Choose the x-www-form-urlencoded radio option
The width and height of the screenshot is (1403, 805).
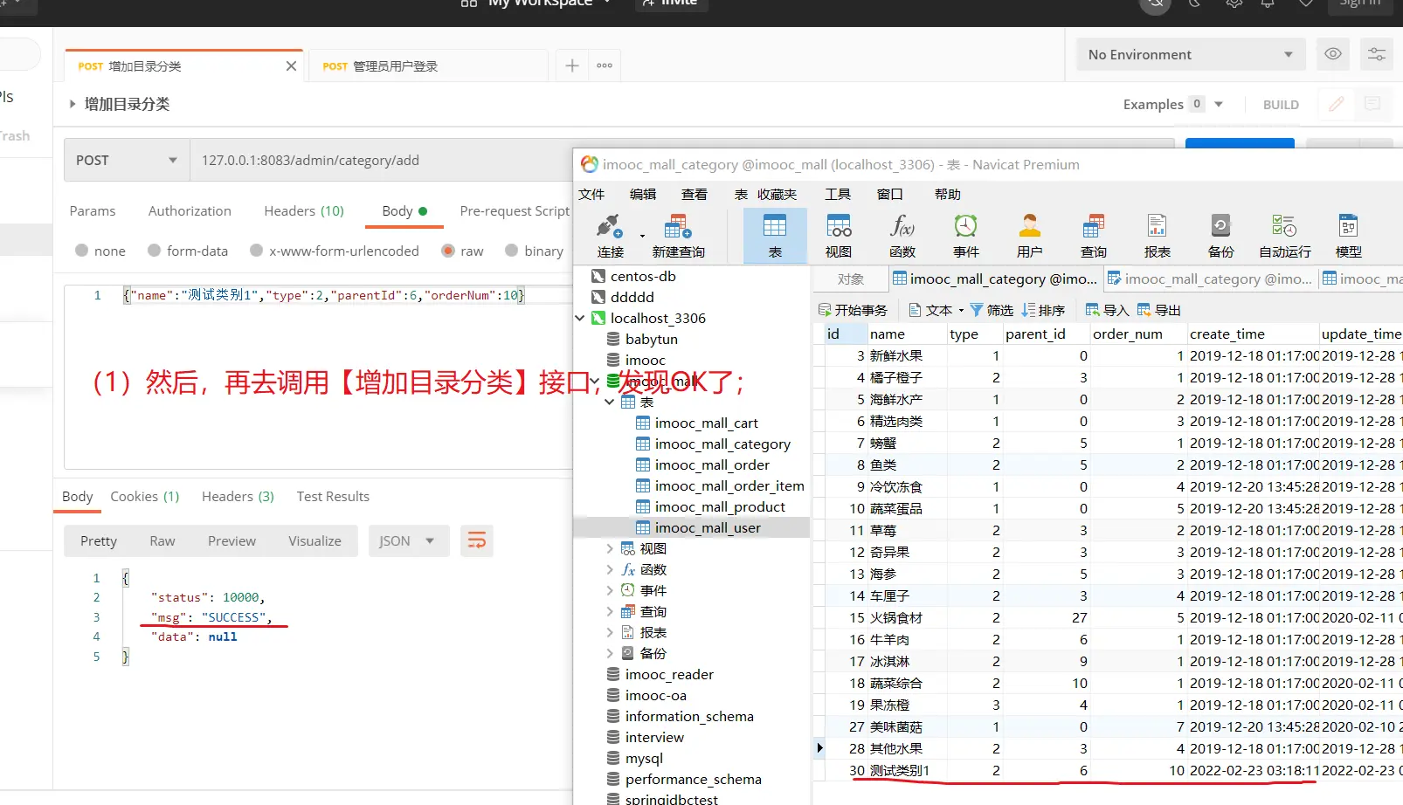(257, 251)
